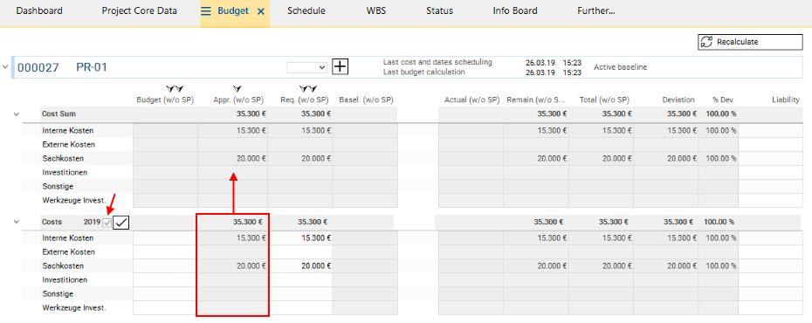The image size is (812, 323).
Task: Select Sonstige in Cost Sum section
Action: pyautogui.click(x=58, y=186)
